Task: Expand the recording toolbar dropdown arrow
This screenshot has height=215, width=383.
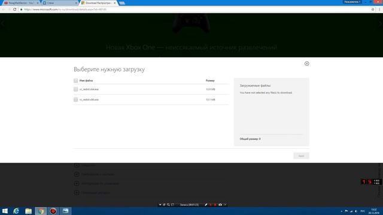Action: 160,205
